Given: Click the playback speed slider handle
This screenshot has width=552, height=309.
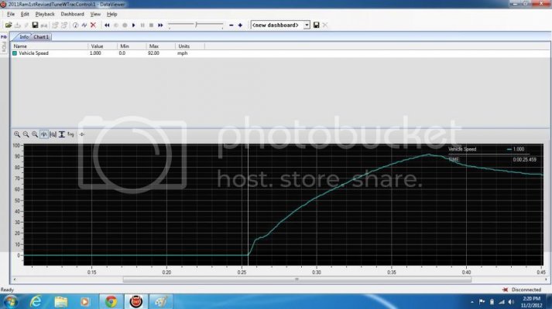Looking at the screenshot, I should (x=196, y=25).
